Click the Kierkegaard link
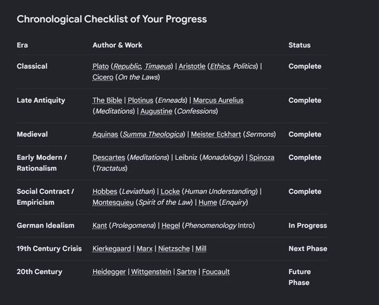 112,248
